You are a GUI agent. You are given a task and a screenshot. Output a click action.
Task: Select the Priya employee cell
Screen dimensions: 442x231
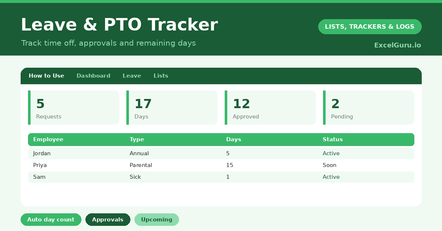point(40,165)
